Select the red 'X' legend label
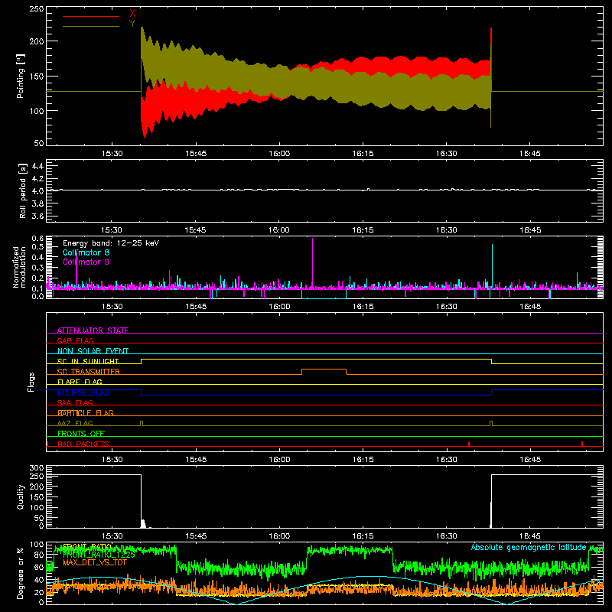Image resolution: width=612 pixels, height=612 pixels. 132,14
